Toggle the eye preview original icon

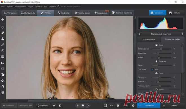pos(54,105)
